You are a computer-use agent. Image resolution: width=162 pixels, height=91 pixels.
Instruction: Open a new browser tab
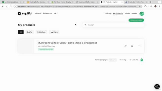(x=150, y=2)
